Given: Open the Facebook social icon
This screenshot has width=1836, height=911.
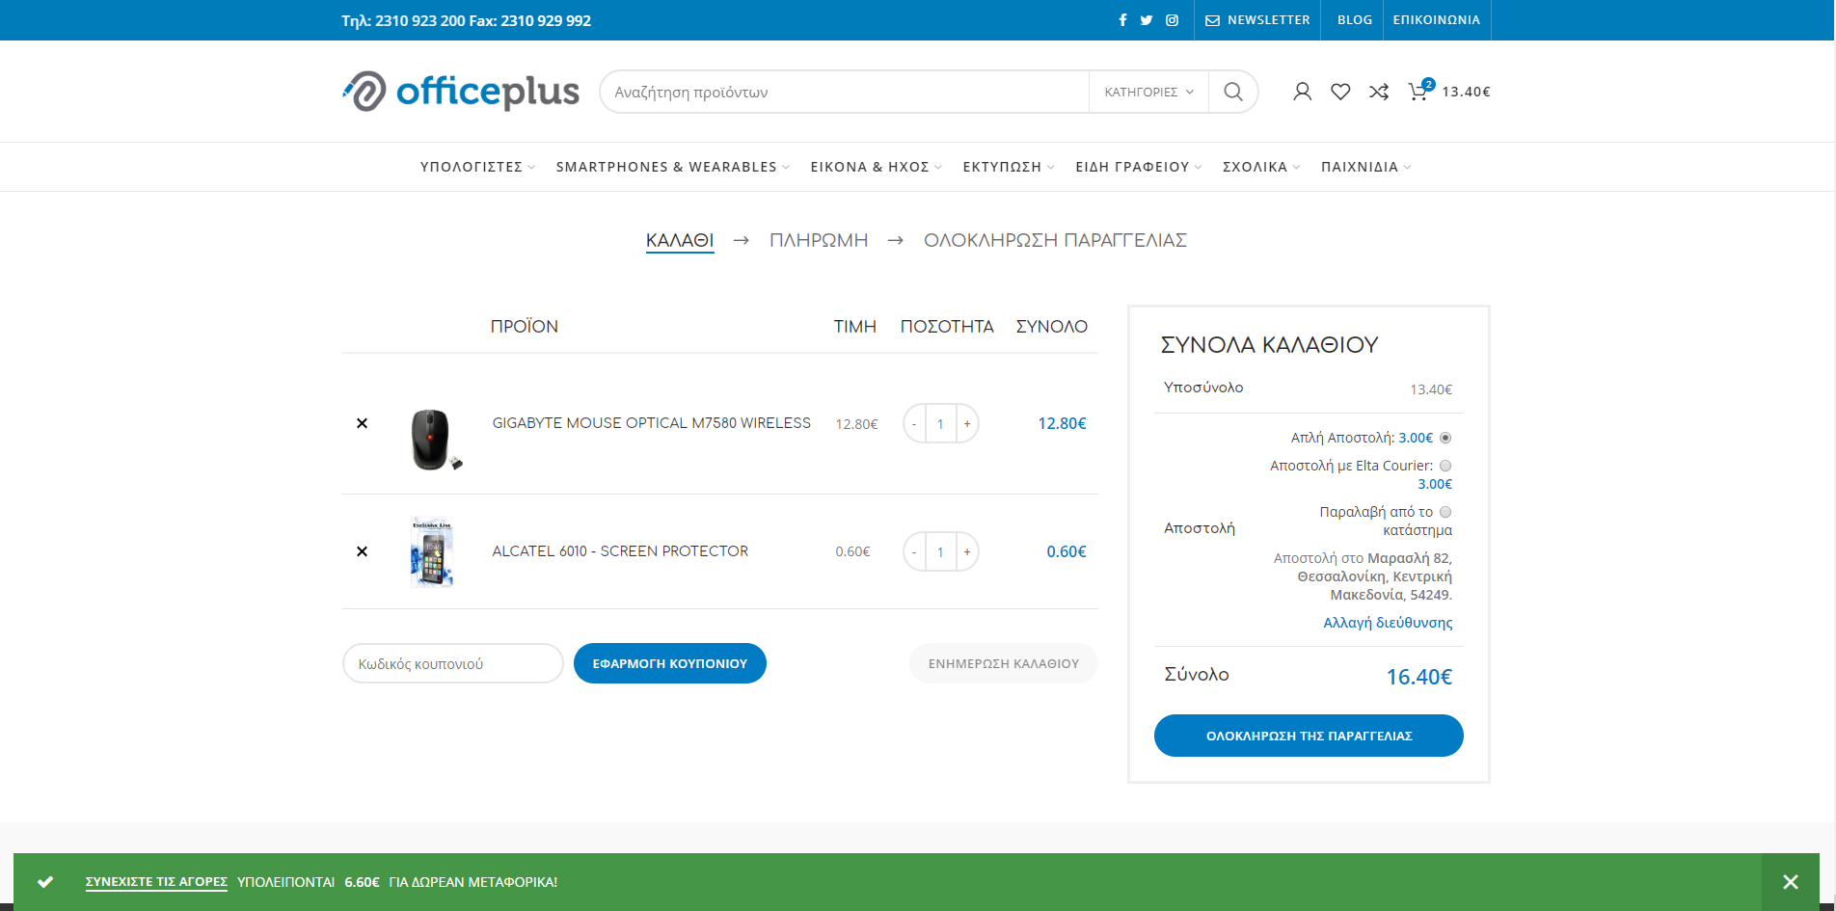Looking at the screenshot, I should click(x=1122, y=20).
